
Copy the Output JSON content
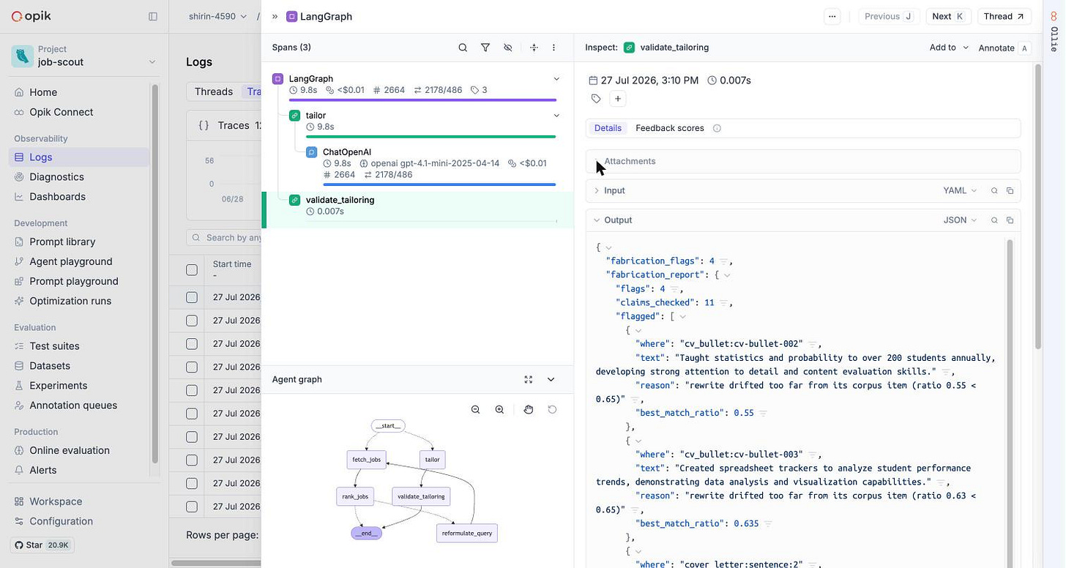point(1010,220)
